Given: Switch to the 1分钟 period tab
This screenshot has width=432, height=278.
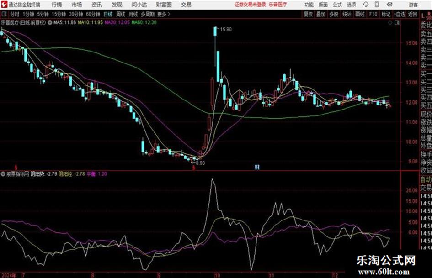Looking at the screenshot, I should [x=28, y=14].
